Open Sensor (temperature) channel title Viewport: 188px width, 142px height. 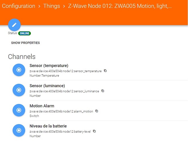(x=49, y=66)
